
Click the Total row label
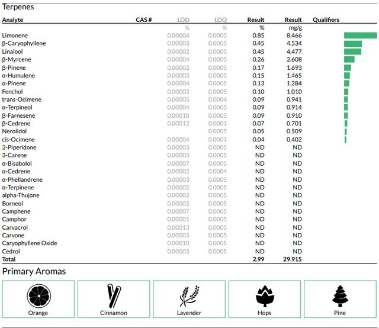(x=9, y=259)
